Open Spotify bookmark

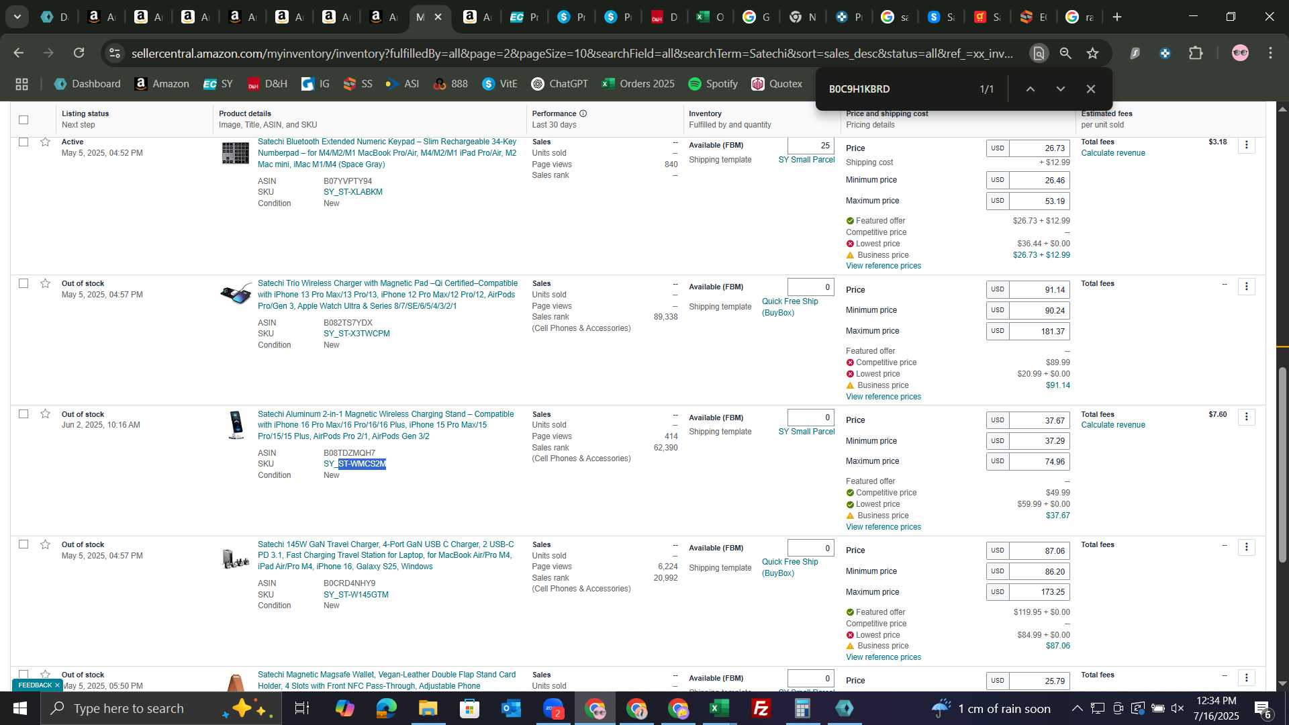(712, 84)
